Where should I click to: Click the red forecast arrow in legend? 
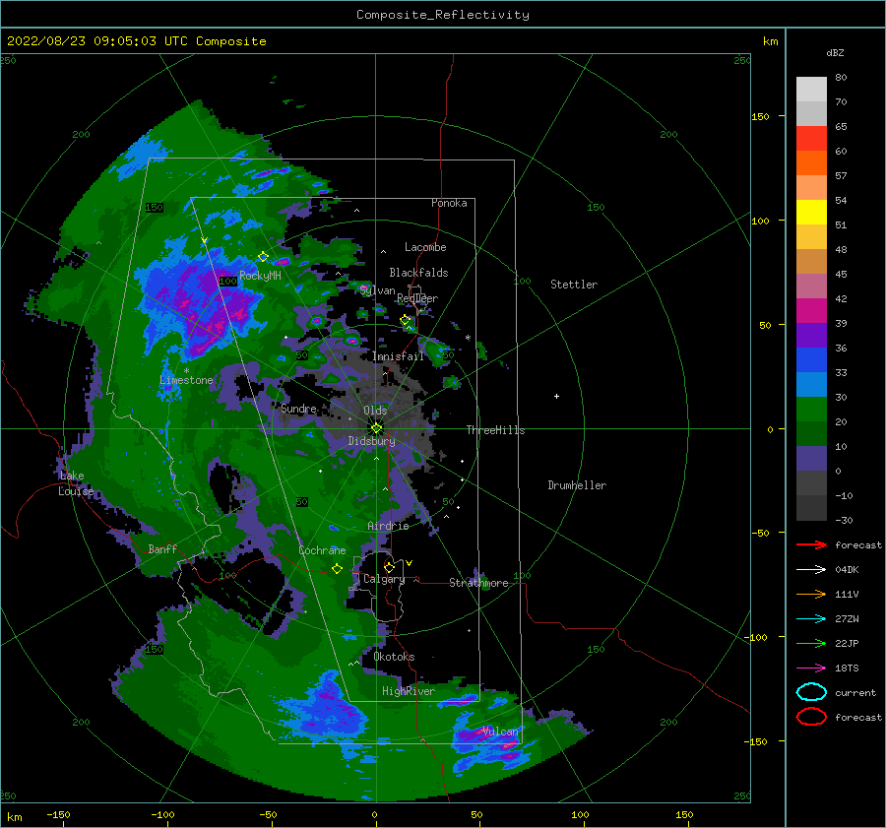(x=811, y=544)
